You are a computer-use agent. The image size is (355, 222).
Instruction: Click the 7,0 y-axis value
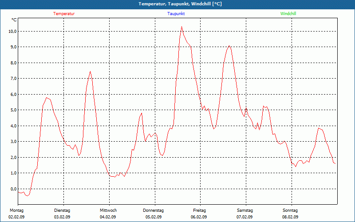click(13, 79)
